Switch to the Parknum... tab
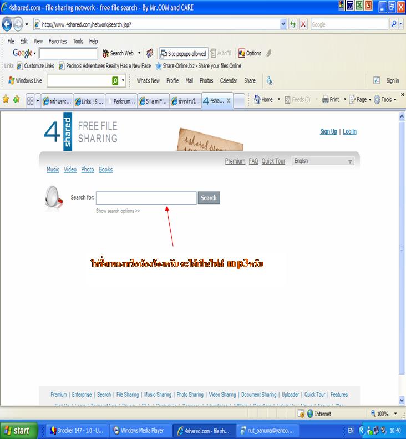The height and width of the screenshot is (439, 406). pyautogui.click(x=121, y=101)
